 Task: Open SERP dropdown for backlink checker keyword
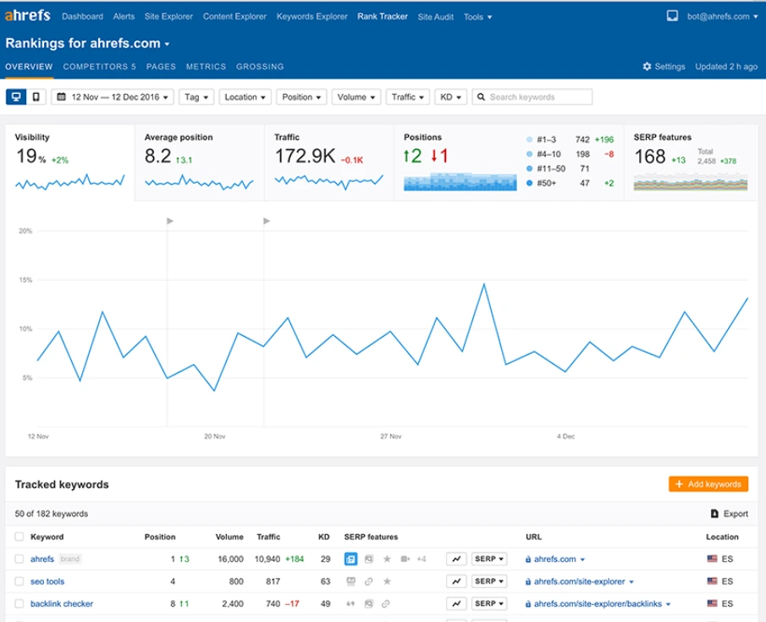pos(489,603)
